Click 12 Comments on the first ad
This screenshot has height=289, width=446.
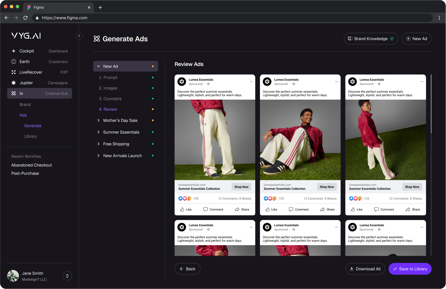pos(228,198)
